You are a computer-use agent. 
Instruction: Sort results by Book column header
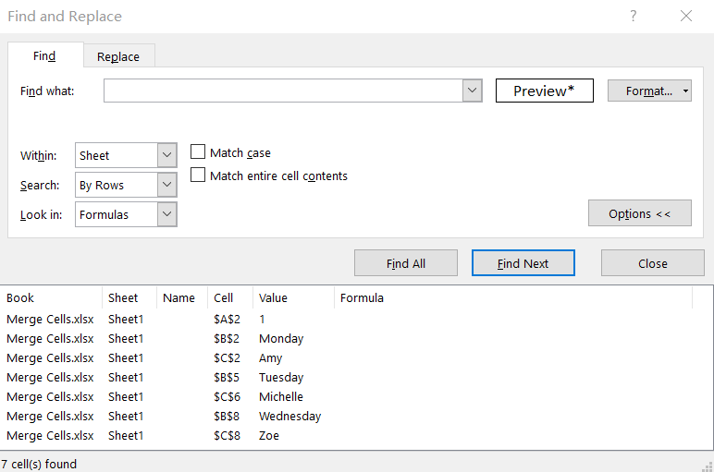tap(51, 297)
